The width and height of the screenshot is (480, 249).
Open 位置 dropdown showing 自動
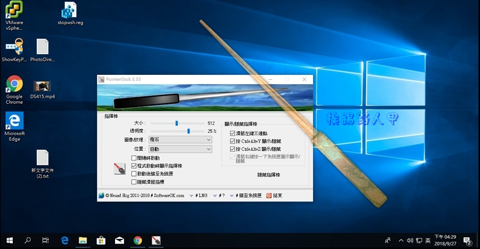(180, 149)
